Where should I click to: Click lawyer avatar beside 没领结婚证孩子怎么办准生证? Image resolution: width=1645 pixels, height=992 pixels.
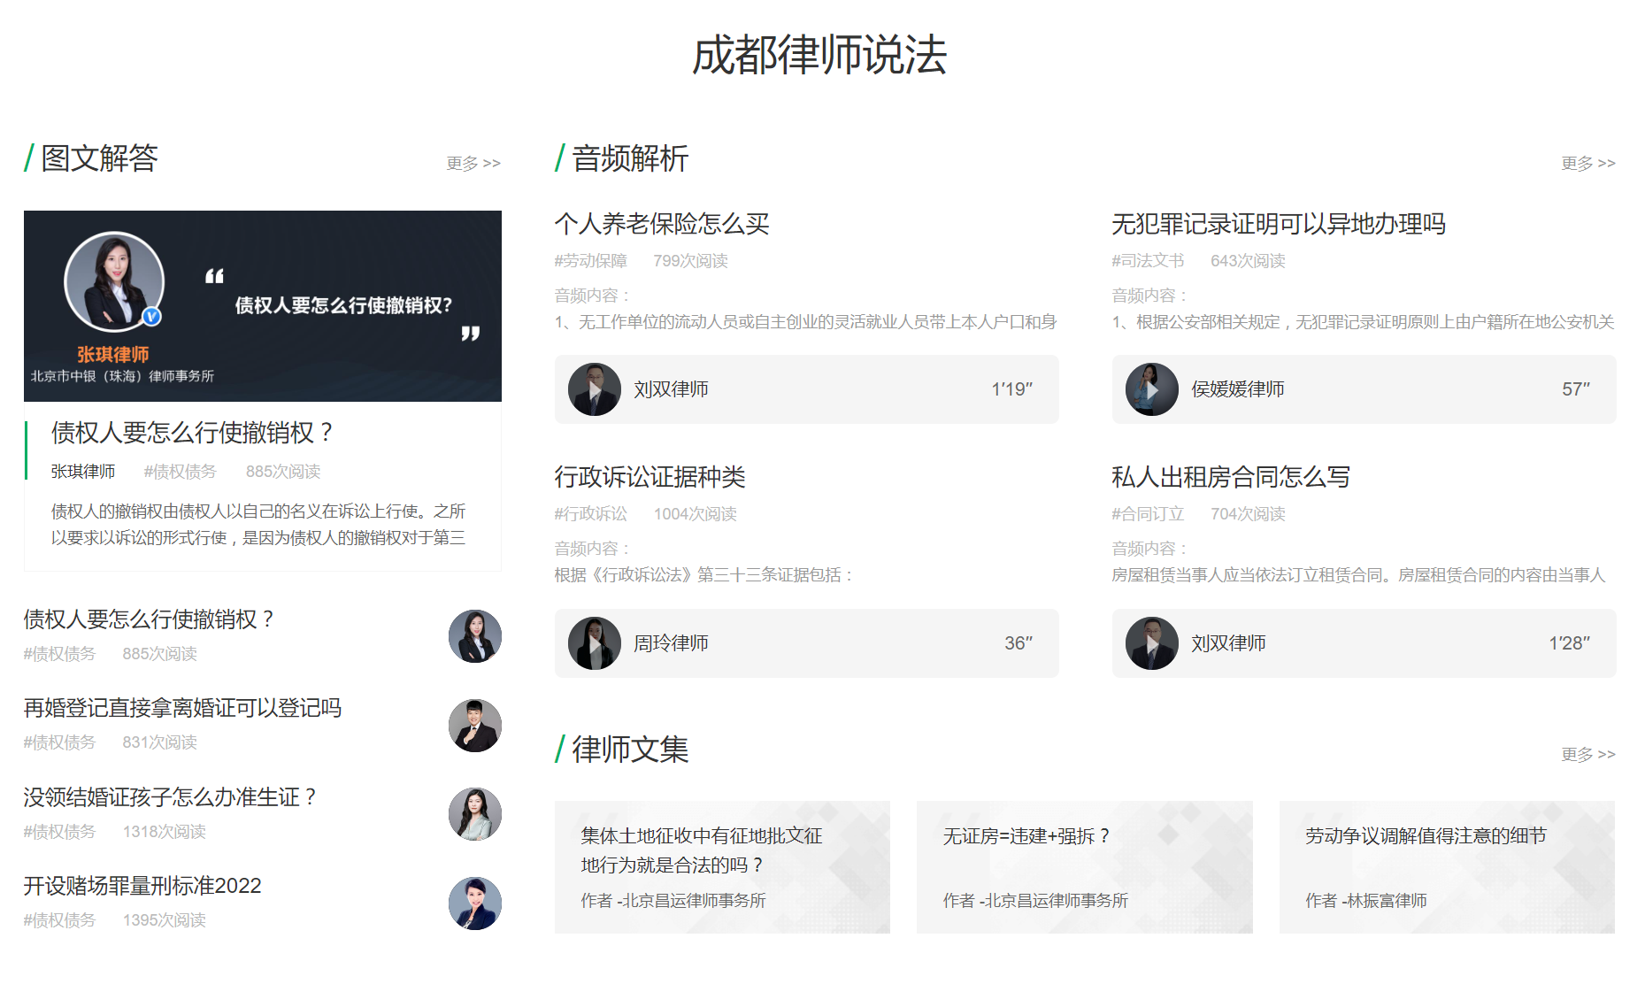point(474,814)
